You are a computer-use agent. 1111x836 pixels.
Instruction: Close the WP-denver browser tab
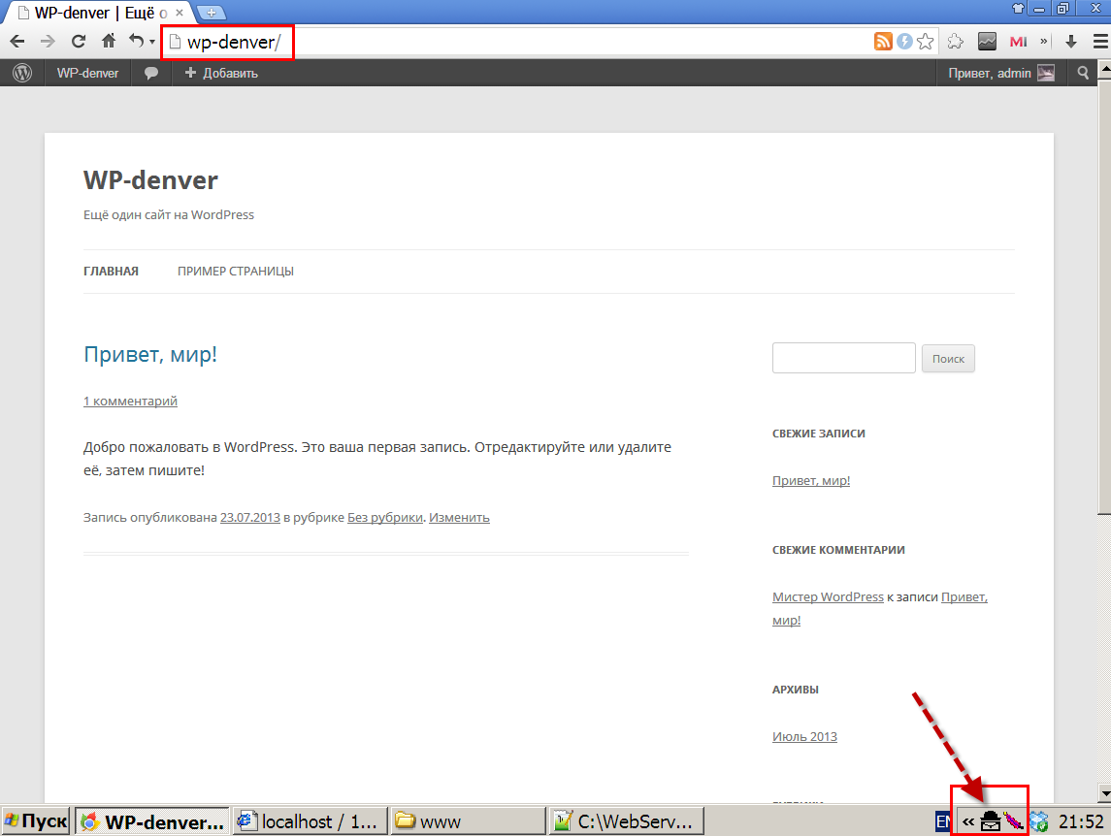[x=180, y=13]
